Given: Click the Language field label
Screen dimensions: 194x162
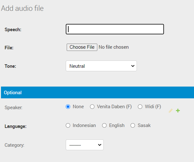Looking at the screenshot, I should pos(15,126).
